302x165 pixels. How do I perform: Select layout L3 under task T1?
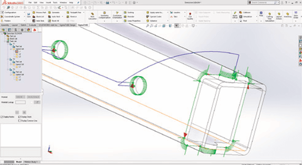(18, 57)
